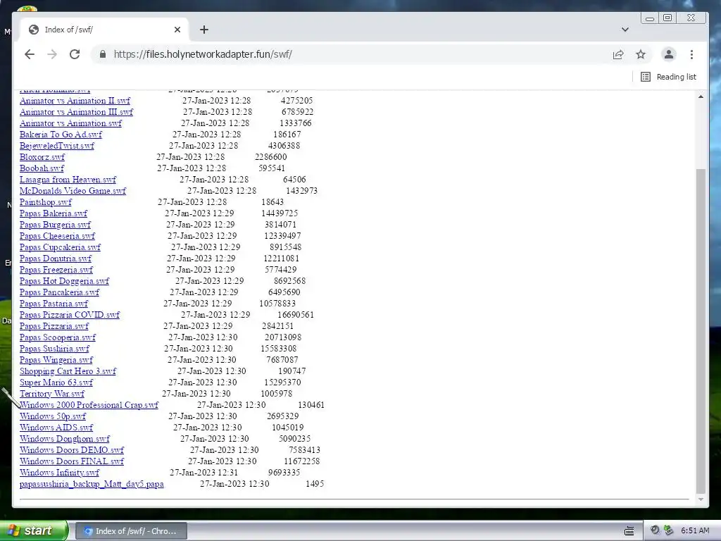Image resolution: width=721 pixels, height=541 pixels.
Task: Open Boobah.swf link
Action: click(x=42, y=168)
